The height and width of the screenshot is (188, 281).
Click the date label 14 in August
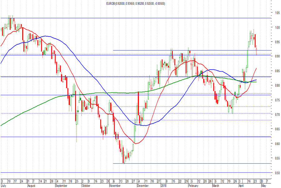coord(41,181)
